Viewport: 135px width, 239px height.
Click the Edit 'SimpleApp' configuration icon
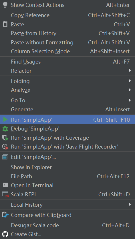coord(5,157)
